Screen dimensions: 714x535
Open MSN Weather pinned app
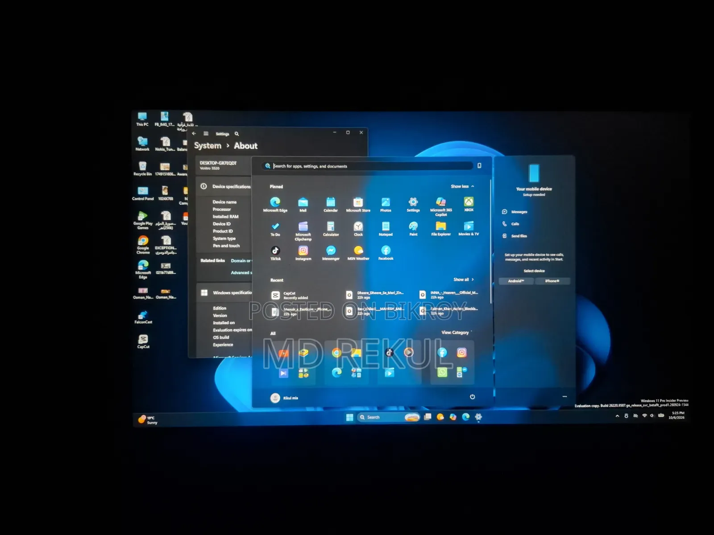(358, 253)
